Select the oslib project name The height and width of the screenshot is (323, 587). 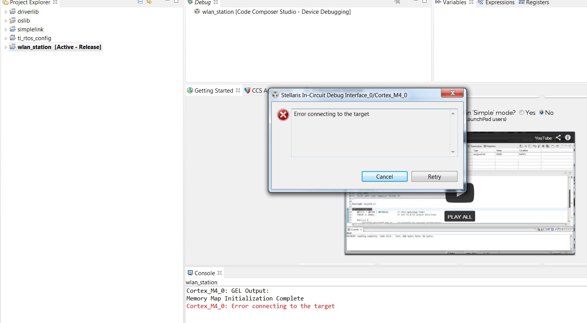coord(24,21)
